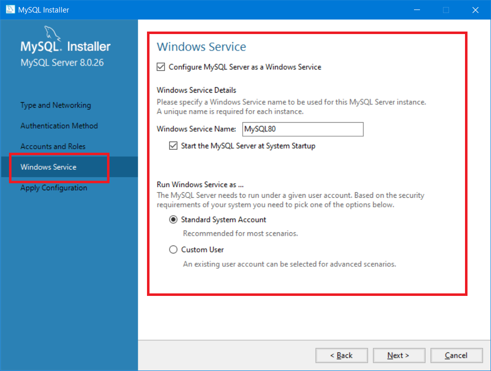Image resolution: width=491 pixels, height=371 pixels.
Task: Click the Windows Service page heading
Action: pos(201,47)
